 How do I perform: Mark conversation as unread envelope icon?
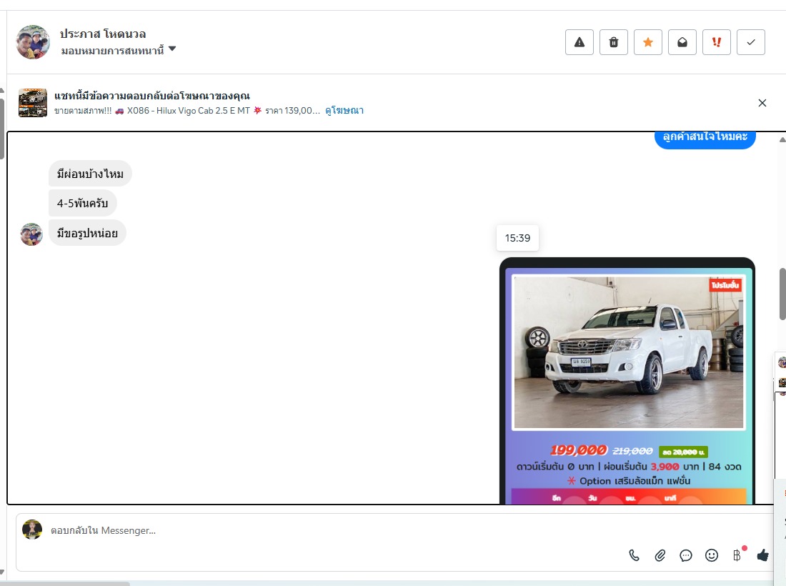[x=682, y=42]
